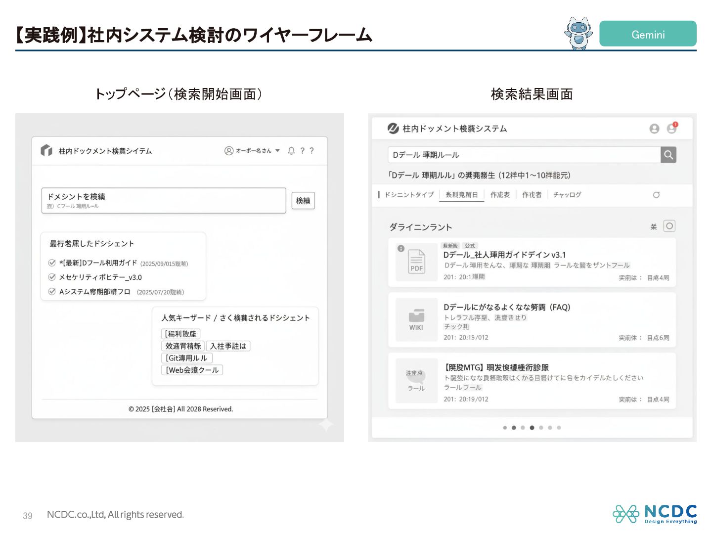Select the ドシニントタイプ filter tab
Image resolution: width=712 pixels, height=534 pixels.
409,195
